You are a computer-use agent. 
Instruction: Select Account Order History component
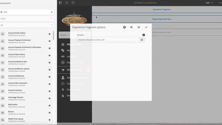point(26,34)
